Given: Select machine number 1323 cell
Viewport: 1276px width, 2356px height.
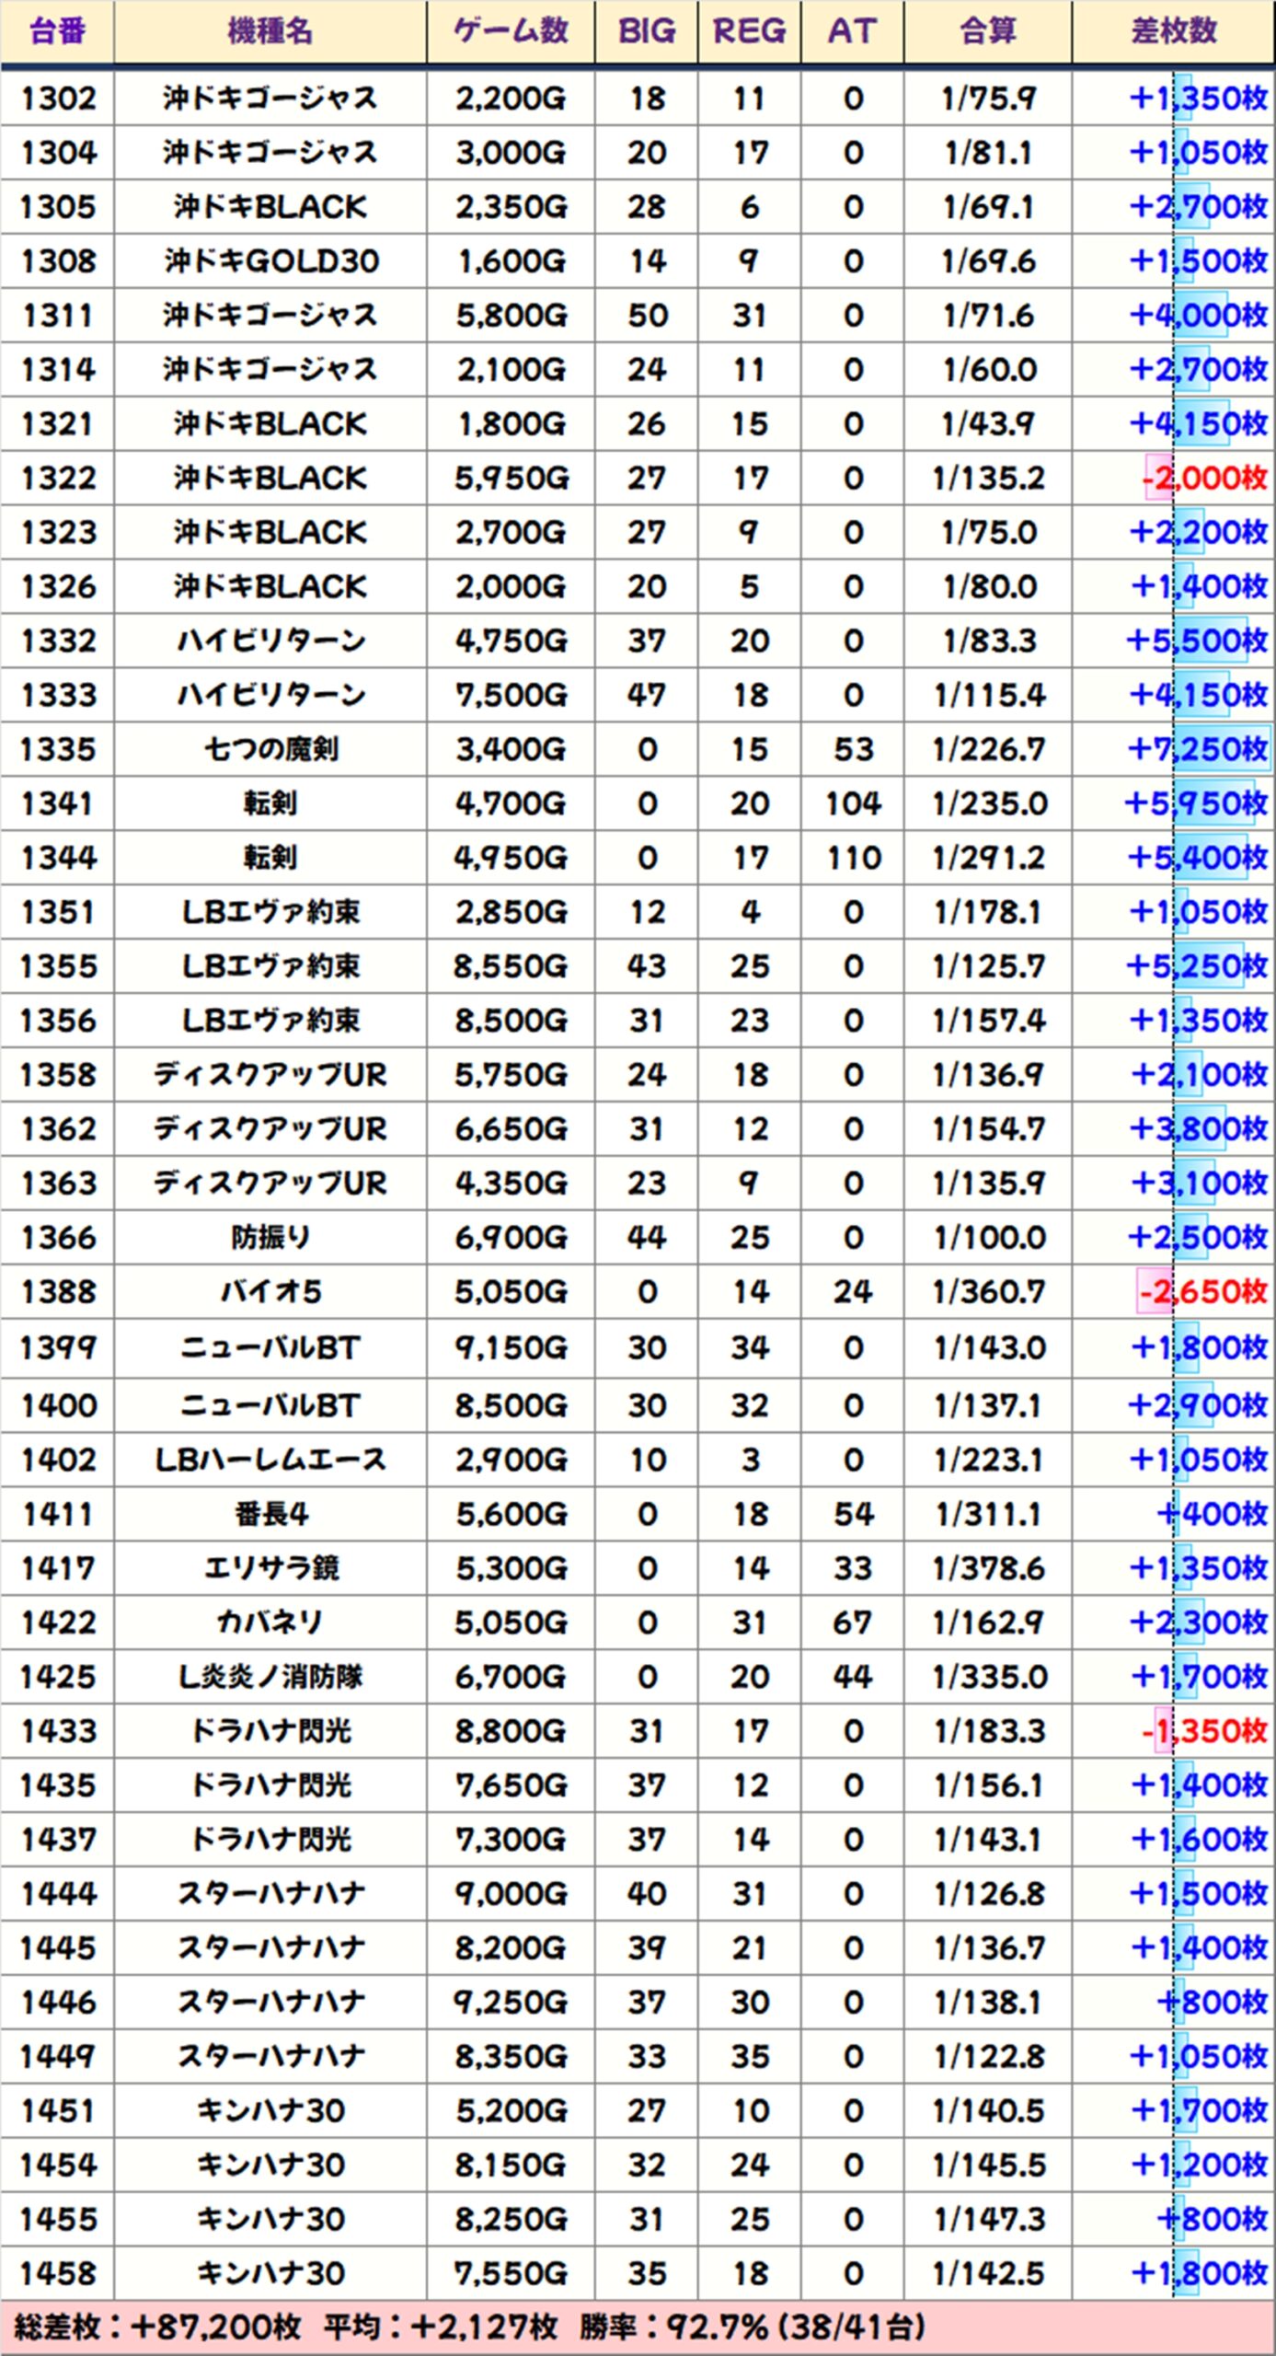Looking at the screenshot, I should click(58, 533).
